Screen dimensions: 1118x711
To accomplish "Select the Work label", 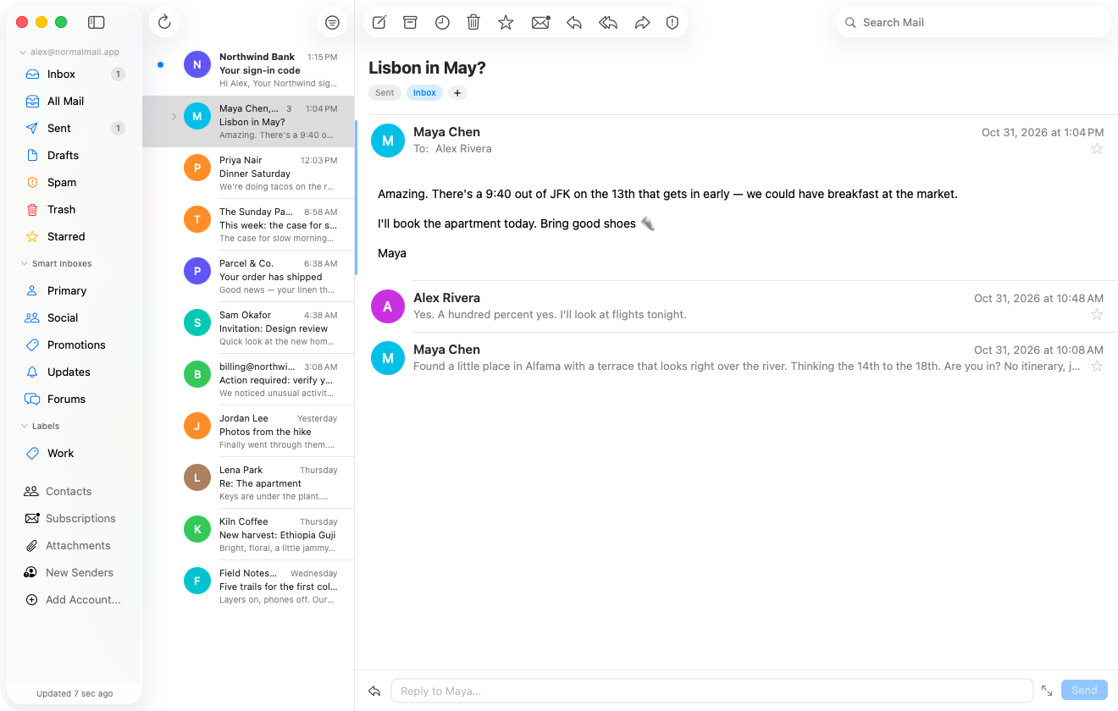I will click(x=75, y=453).
